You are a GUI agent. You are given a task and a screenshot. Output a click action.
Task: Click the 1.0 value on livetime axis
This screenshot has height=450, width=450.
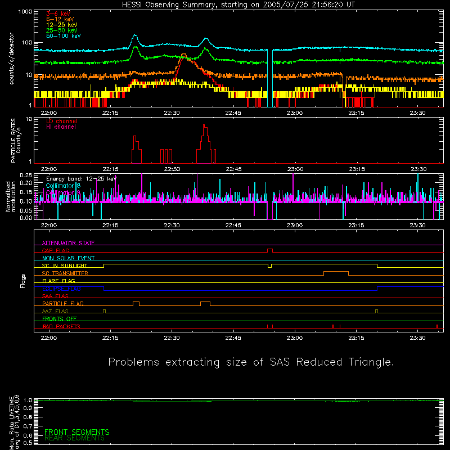coord(28,400)
